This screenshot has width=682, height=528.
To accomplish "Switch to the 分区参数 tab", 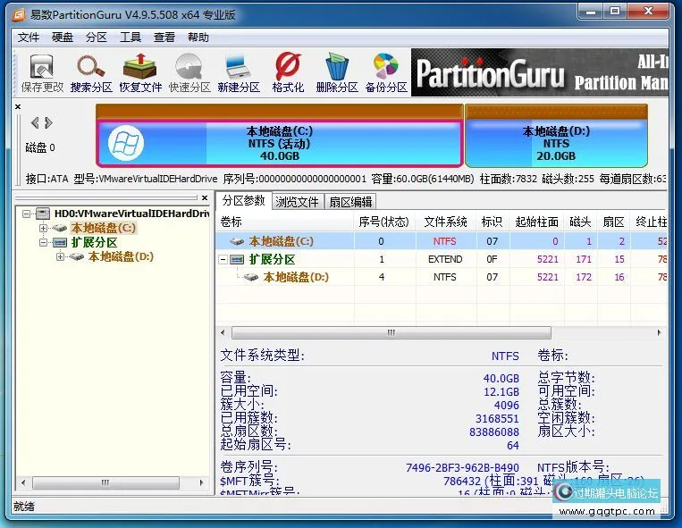I will pos(243,201).
